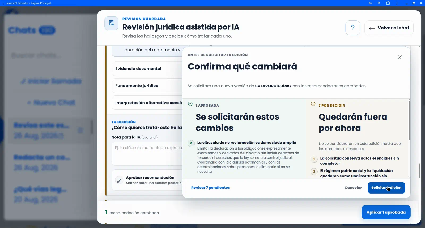Select pending item 2 number badge
The width and height of the screenshot is (425, 228).
coord(314,172)
